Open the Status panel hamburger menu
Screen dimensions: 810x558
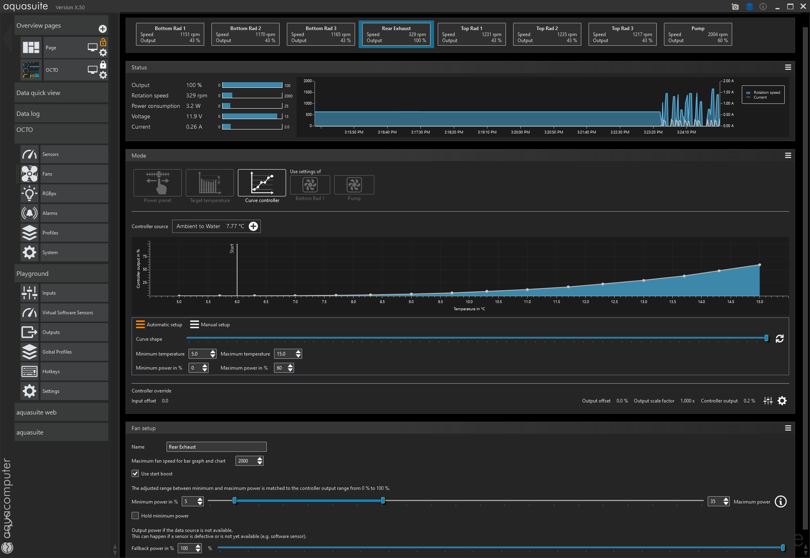point(788,67)
